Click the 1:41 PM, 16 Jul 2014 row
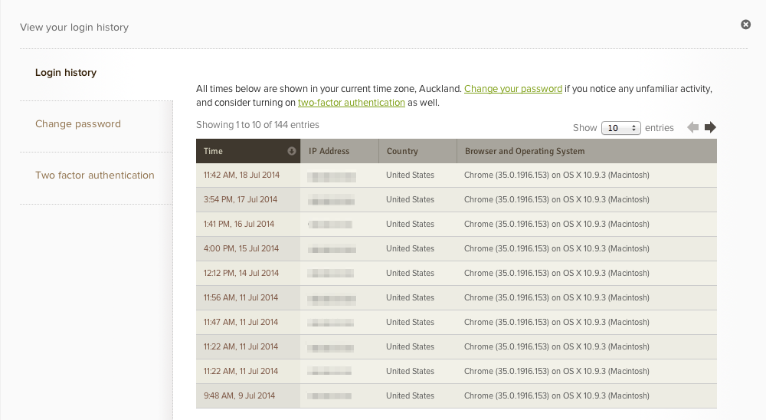Image resolution: width=766 pixels, height=420 pixels. tap(239, 225)
